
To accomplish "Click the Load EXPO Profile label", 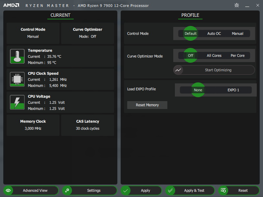I will point(141,89).
